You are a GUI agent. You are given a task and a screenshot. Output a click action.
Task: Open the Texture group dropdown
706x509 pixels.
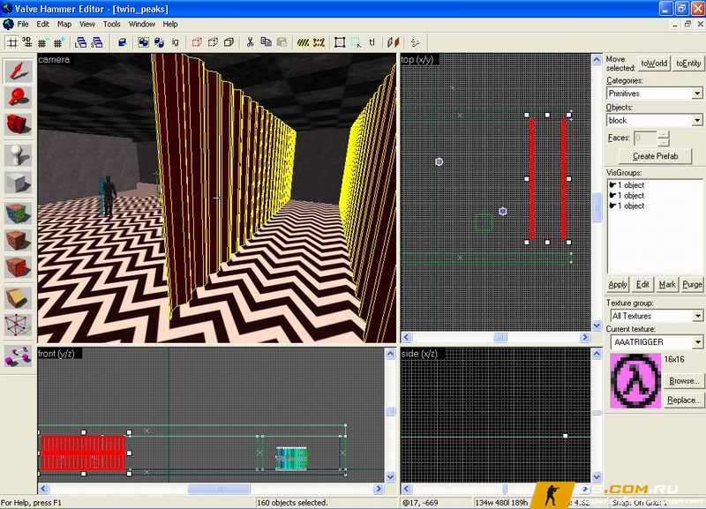[x=657, y=316]
